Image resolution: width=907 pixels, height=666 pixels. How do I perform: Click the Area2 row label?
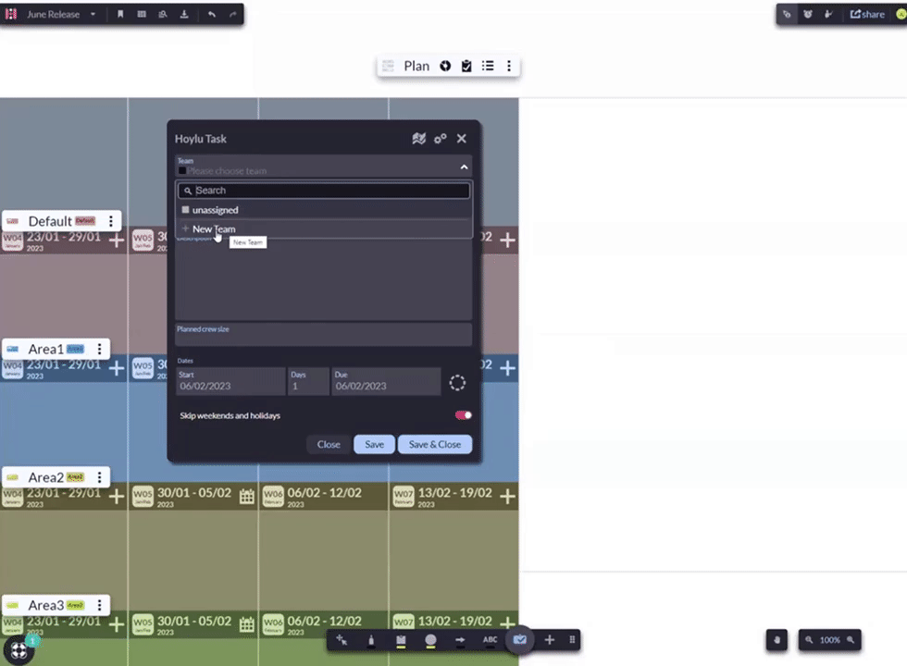(x=45, y=477)
